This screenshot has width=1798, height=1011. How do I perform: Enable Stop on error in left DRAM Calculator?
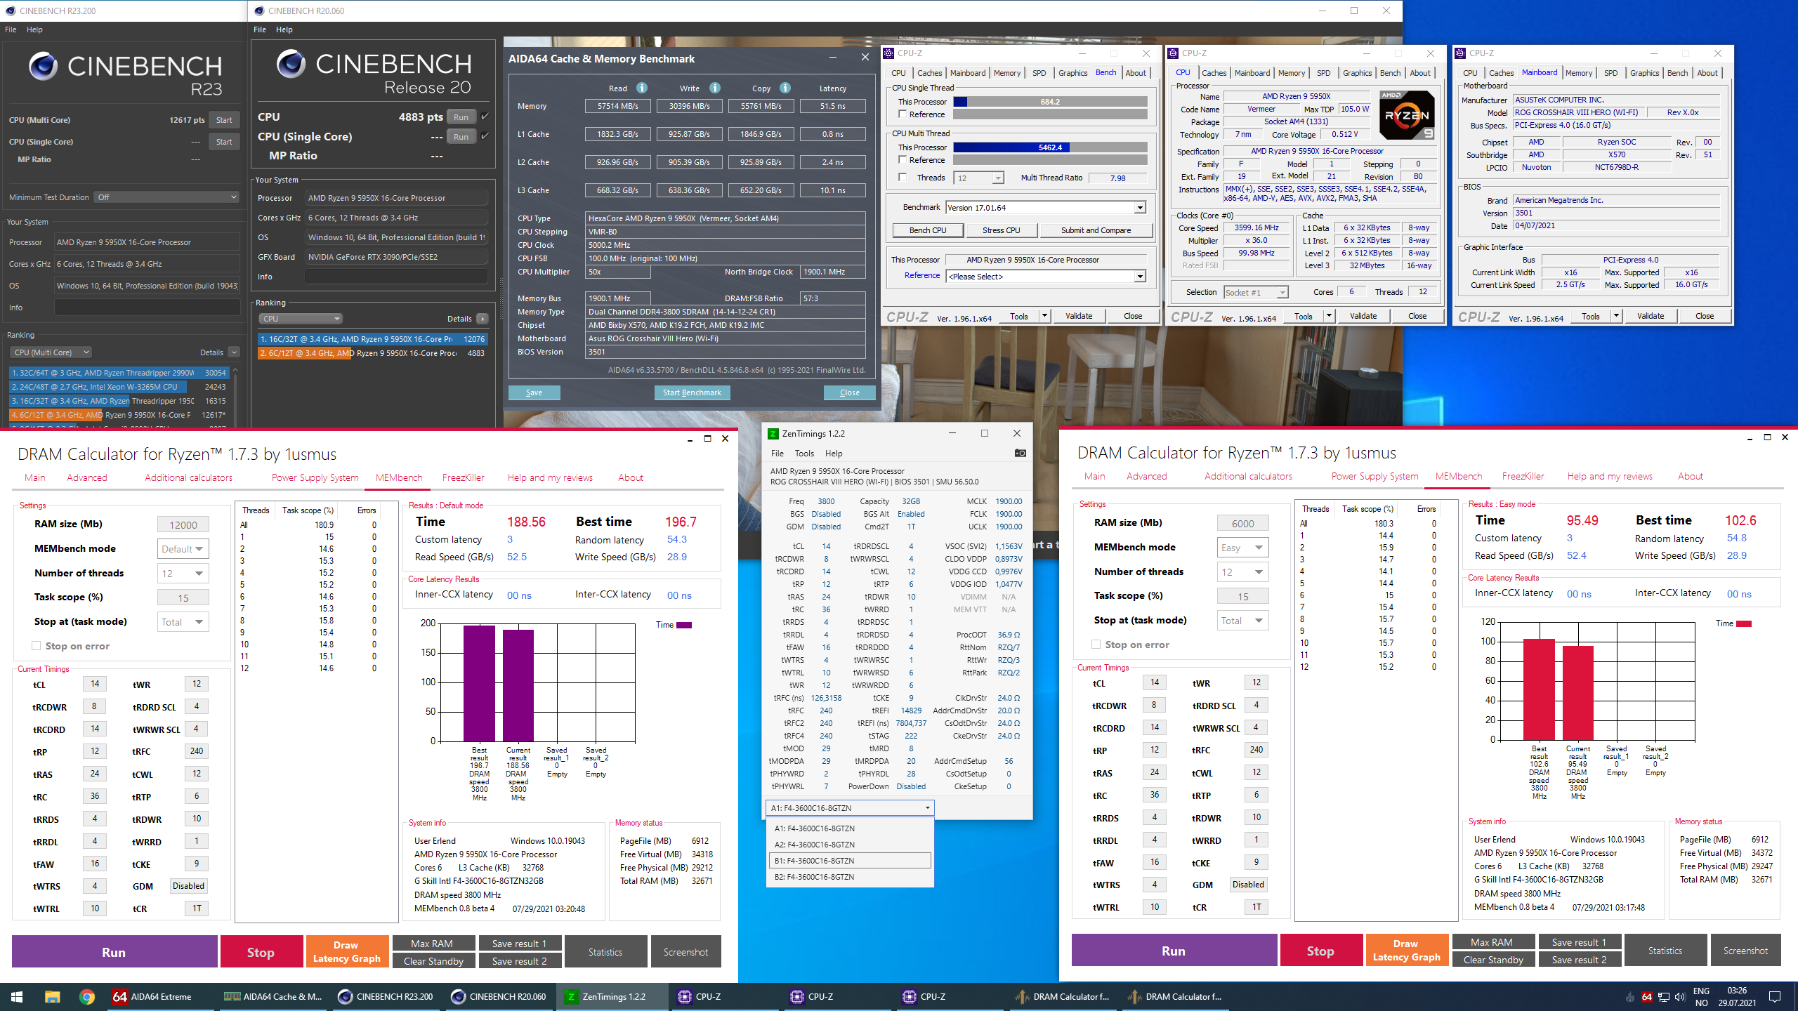(36, 646)
